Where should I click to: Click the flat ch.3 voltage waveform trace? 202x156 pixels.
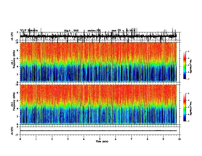(x=98, y=131)
